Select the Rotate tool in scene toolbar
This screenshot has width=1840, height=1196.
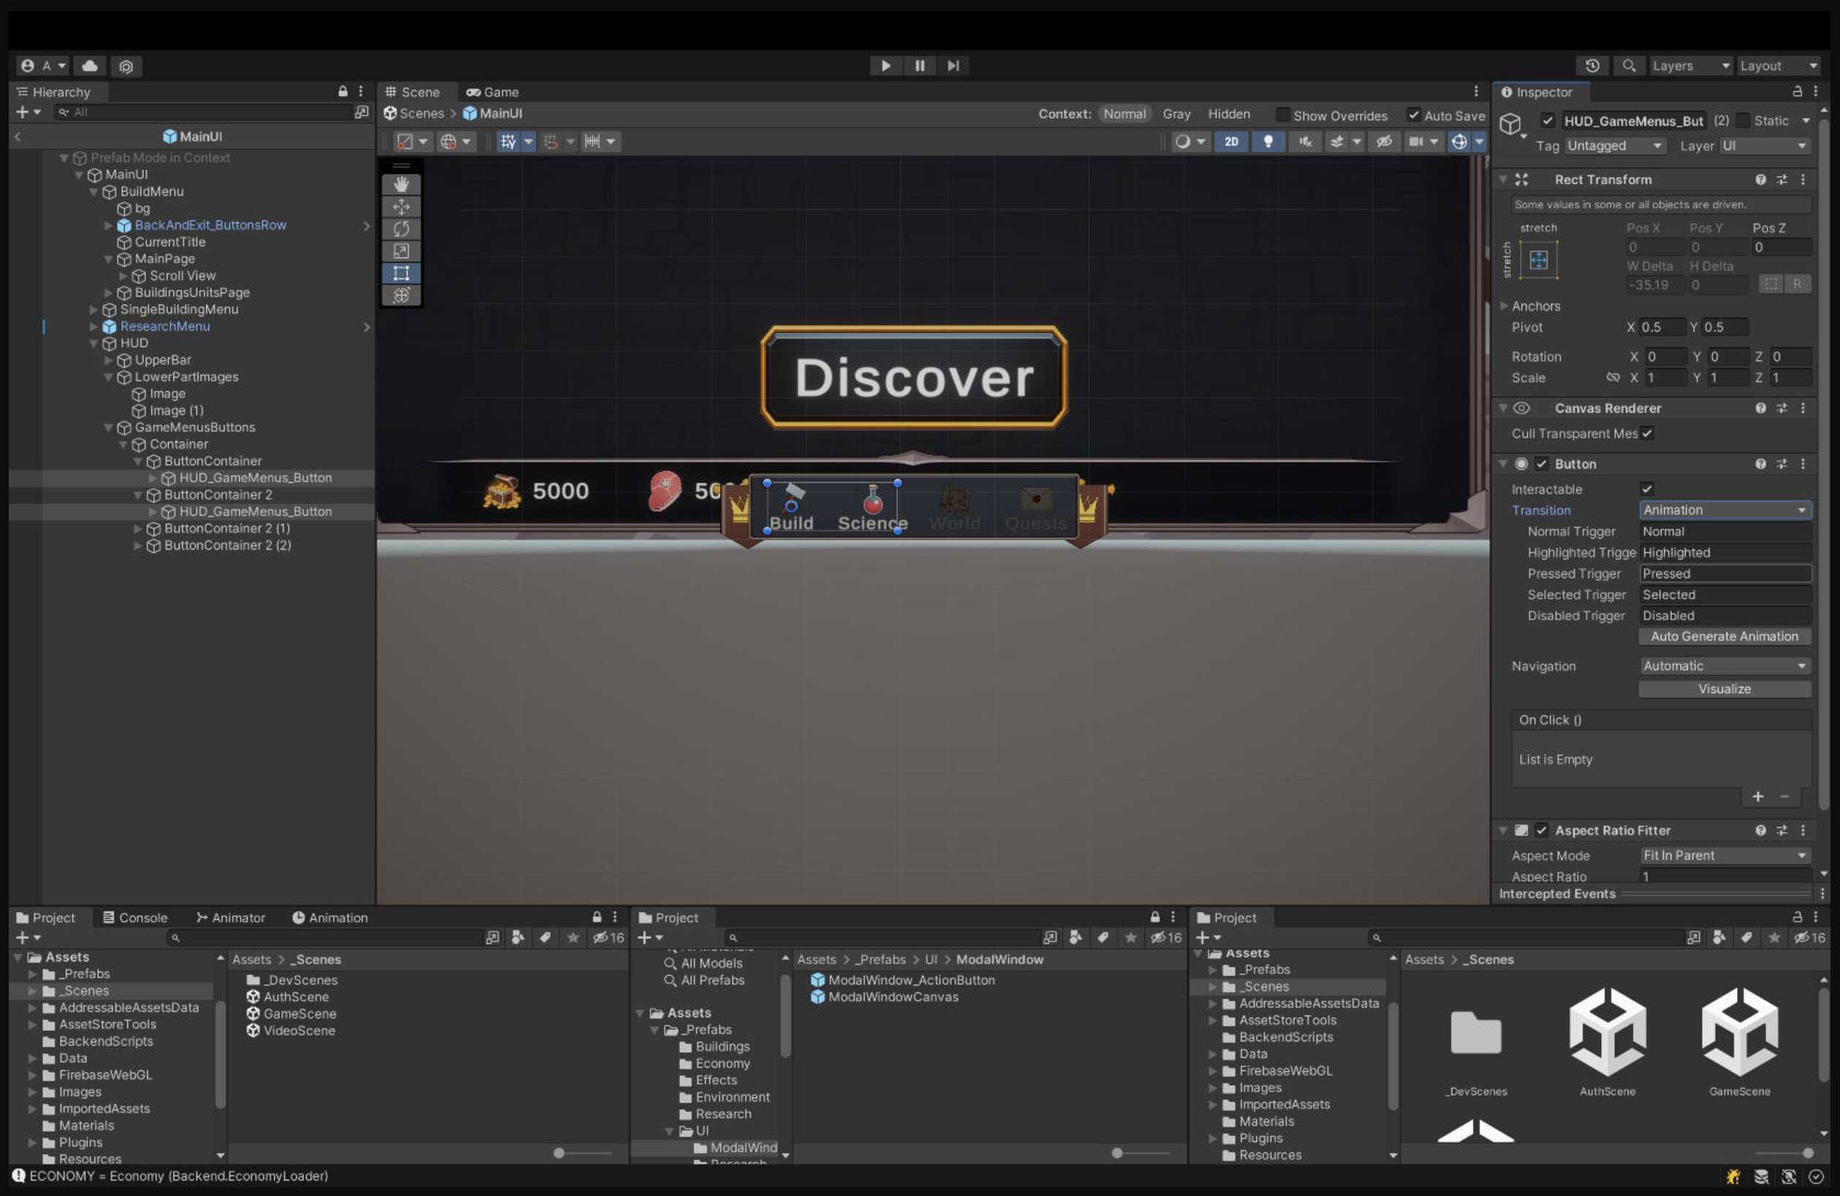tap(400, 229)
